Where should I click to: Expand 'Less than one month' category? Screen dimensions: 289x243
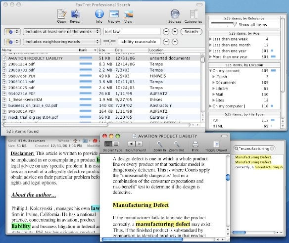click(210, 45)
